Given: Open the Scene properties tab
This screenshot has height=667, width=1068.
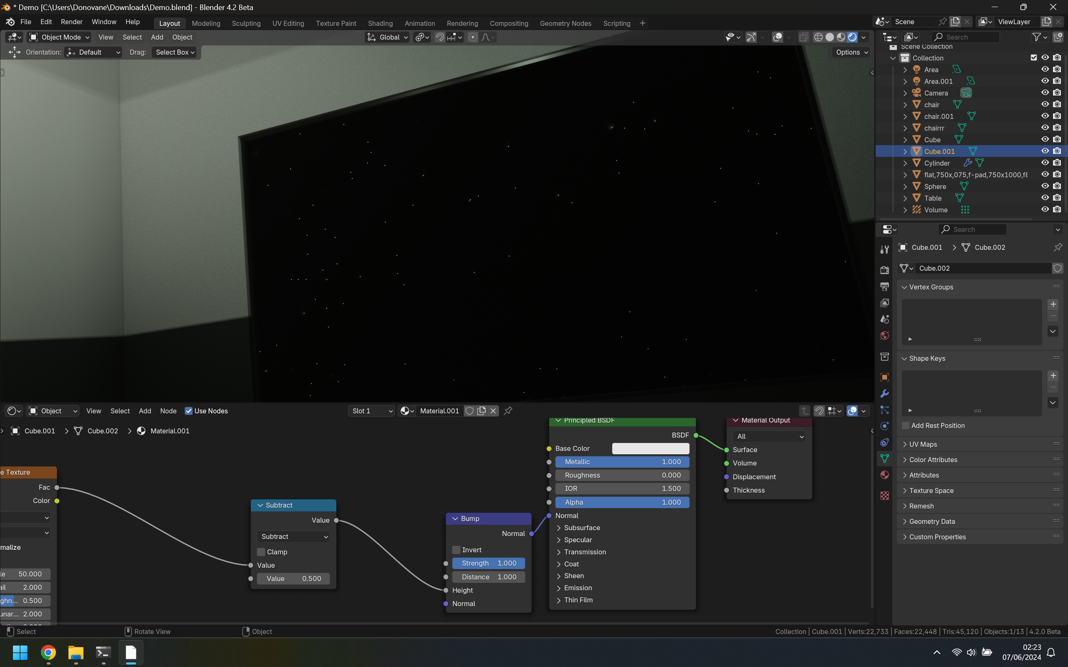Looking at the screenshot, I should tap(884, 319).
